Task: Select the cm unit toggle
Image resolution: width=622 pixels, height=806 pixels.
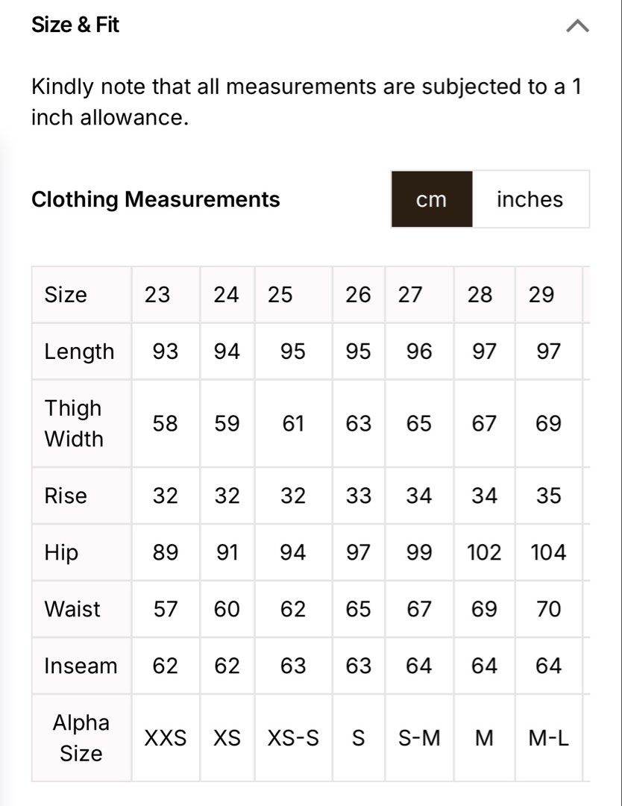Action: tap(431, 199)
